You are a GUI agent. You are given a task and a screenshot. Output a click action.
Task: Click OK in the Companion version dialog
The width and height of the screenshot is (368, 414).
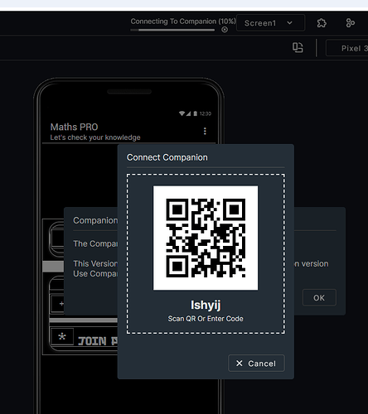tap(319, 297)
